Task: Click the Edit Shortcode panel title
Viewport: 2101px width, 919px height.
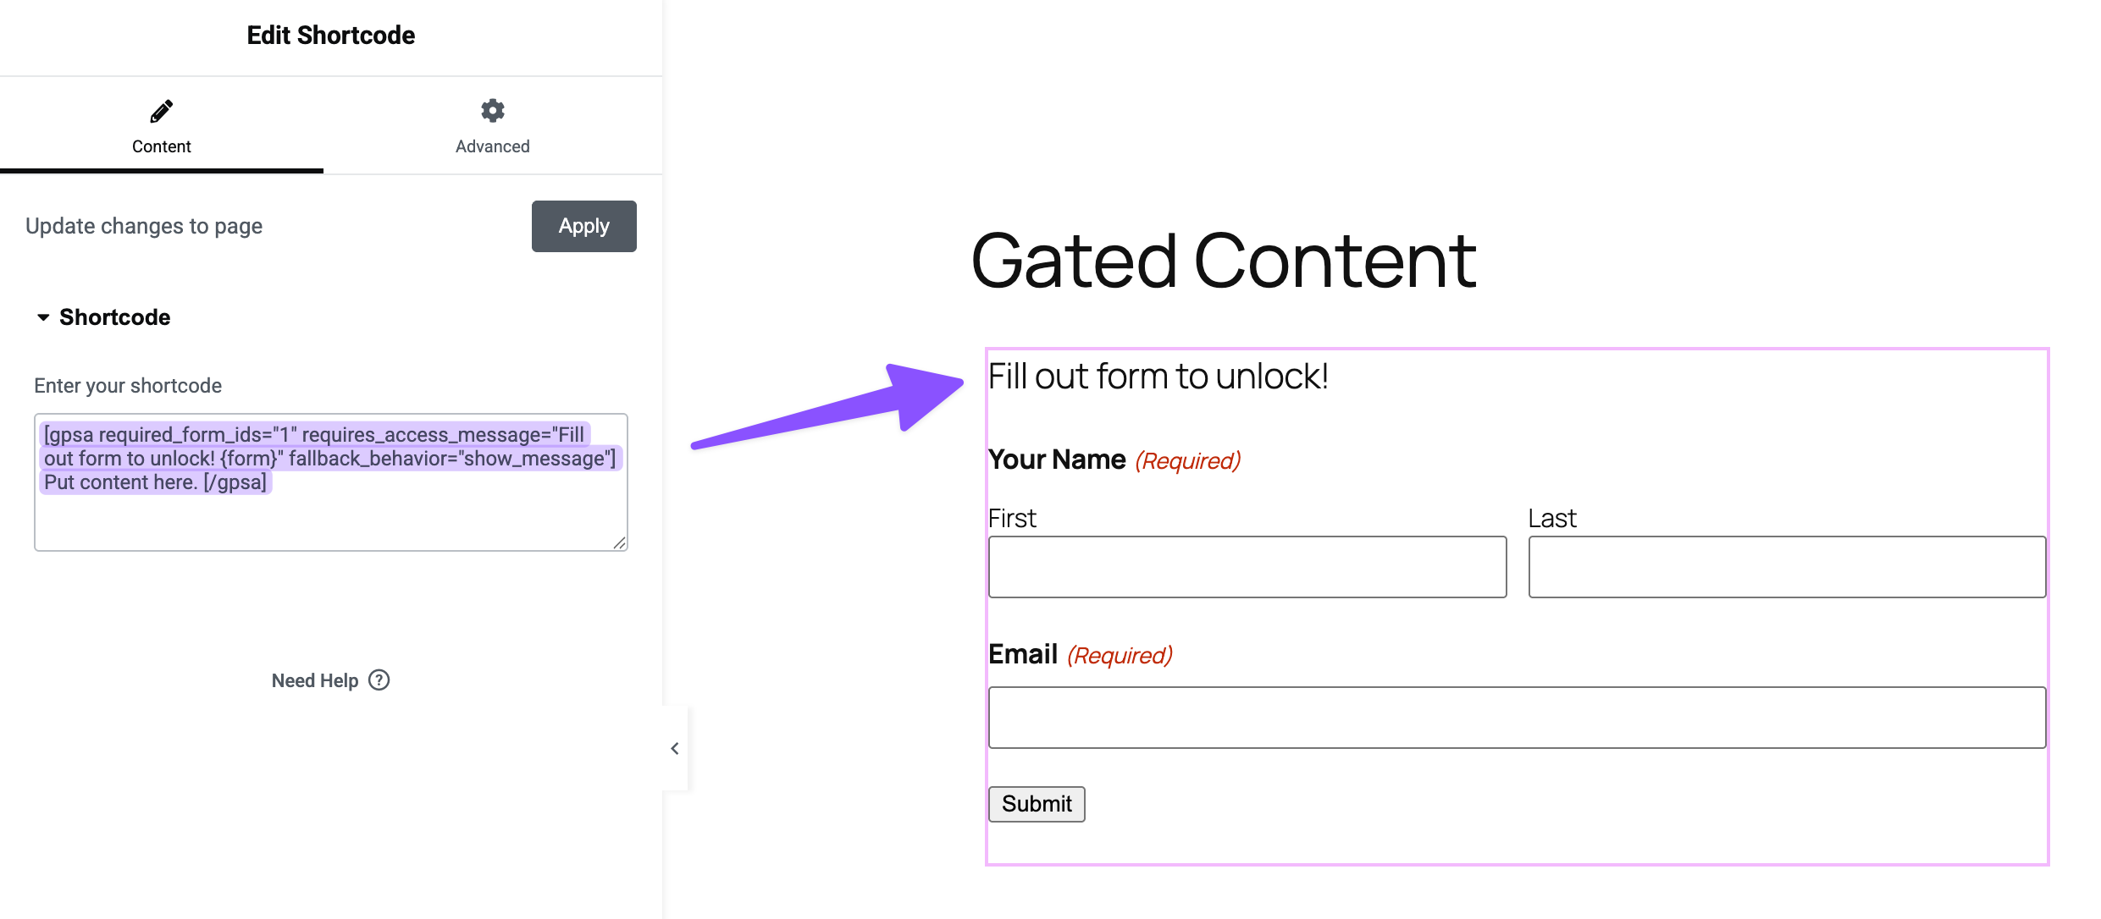Action: [331, 36]
